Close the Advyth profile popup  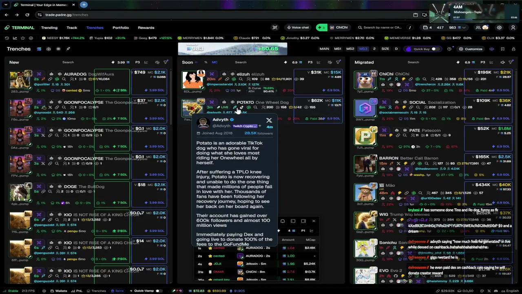269,120
